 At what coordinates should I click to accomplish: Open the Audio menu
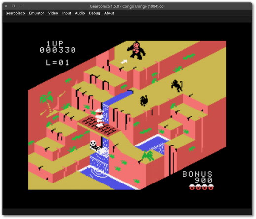[x=80, y=13]
